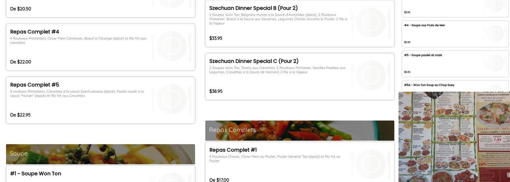Select Szechuan Dinner Special C (Pour 2) title
The width and height of the screenshot is (510, 182).
tap(254, 61)
